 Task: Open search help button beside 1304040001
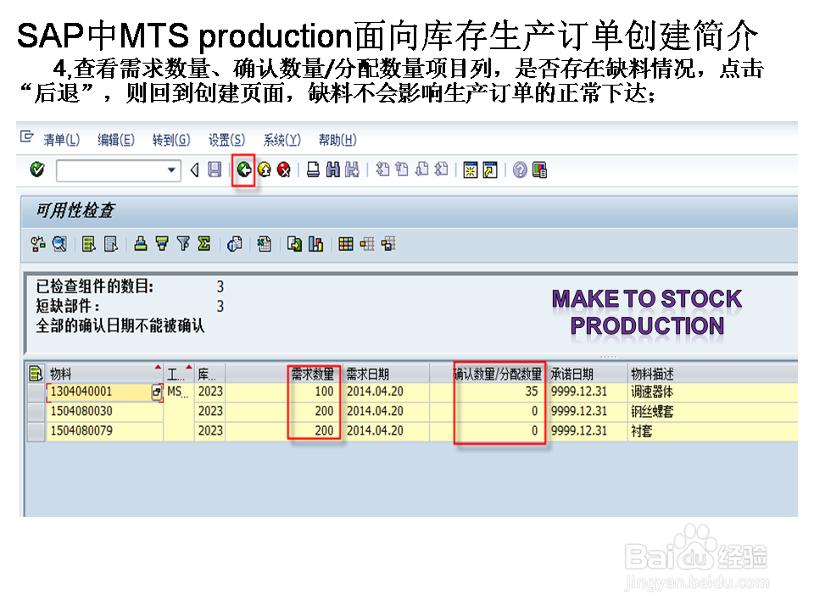[156, 392]
